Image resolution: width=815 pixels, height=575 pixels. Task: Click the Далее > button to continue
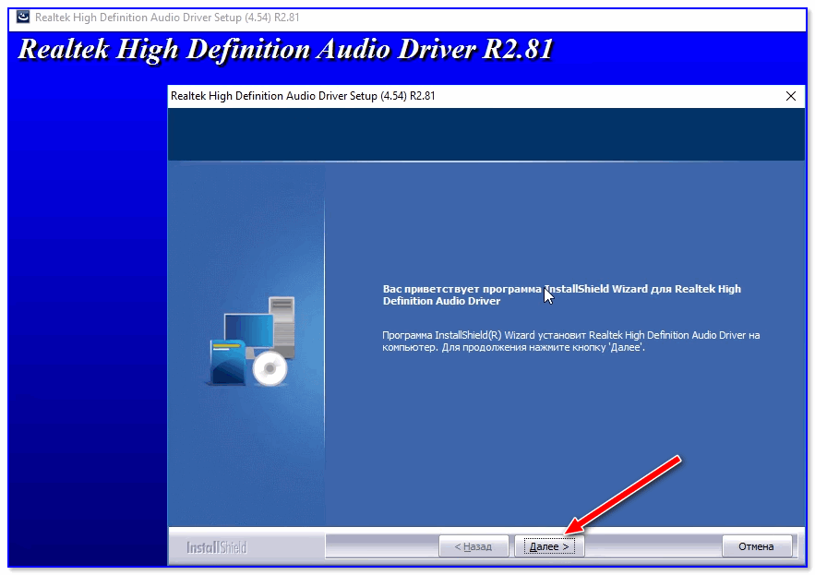point(549,546)
